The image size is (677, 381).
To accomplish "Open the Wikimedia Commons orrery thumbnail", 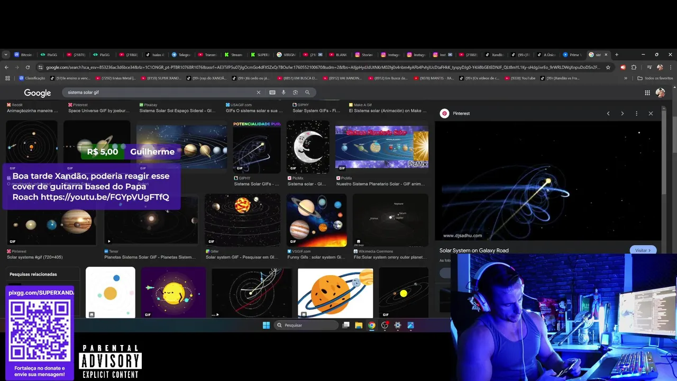I will point(390,220).
